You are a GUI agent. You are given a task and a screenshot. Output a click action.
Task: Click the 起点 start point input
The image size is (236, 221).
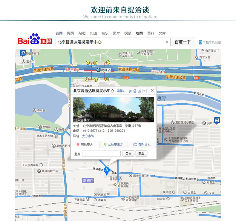click(101, 154)
